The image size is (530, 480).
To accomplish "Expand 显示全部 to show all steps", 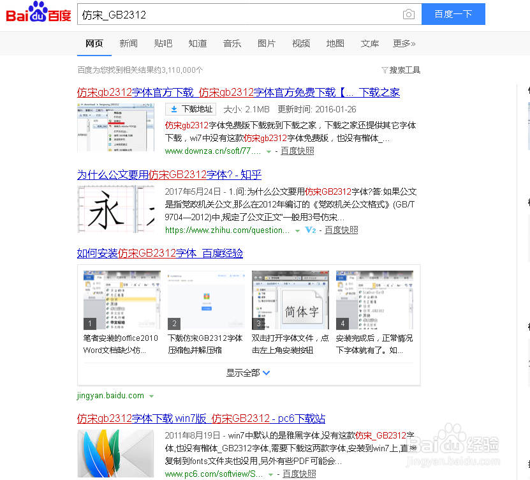I will click(248, 373).
